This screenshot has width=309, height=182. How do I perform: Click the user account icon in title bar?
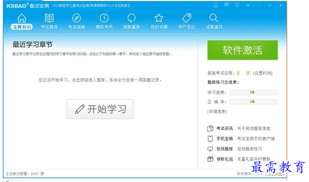(216, 5)
